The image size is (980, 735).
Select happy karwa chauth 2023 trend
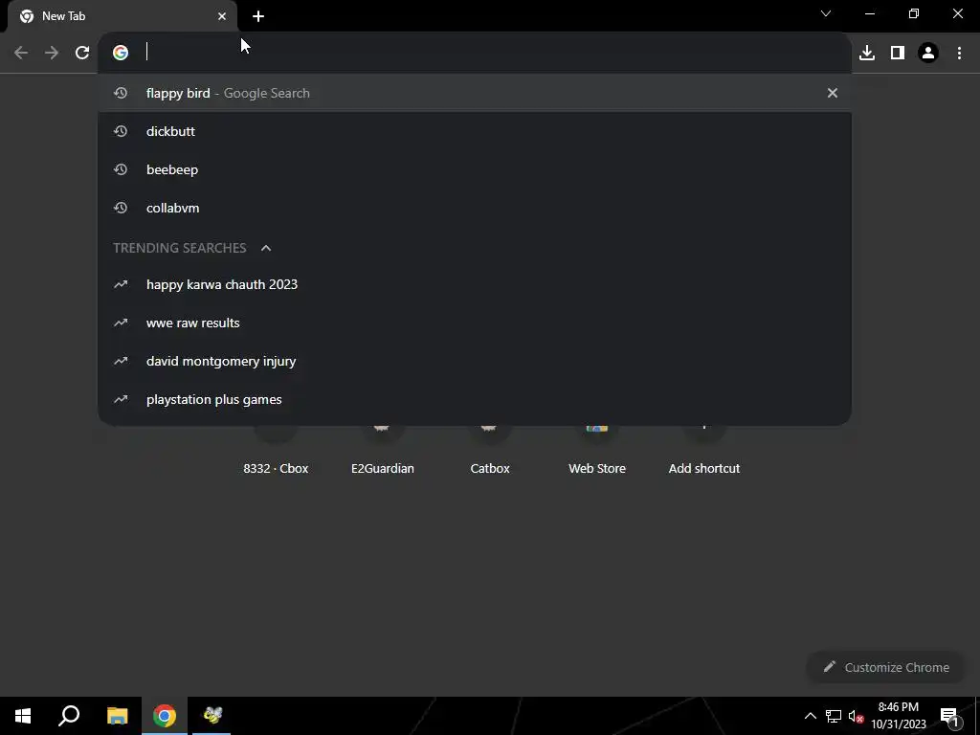(475, 284)
